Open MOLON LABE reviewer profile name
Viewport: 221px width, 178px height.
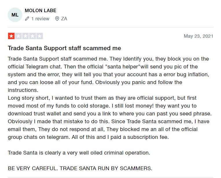(40, 10)
